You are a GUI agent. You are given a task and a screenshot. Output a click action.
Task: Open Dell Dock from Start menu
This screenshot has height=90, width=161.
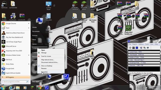(16, 59)
